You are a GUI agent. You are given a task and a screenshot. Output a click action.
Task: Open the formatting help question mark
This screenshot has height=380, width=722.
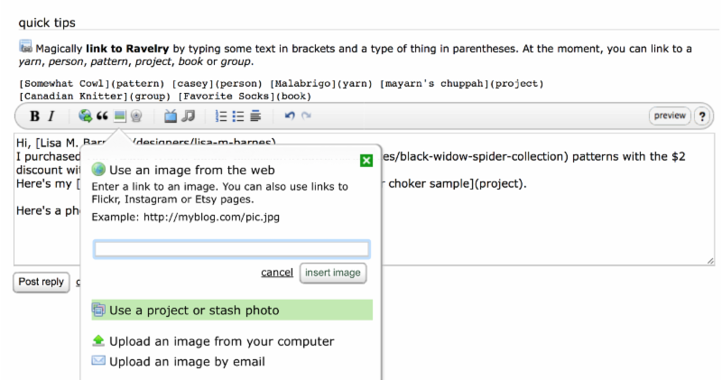pyautogui.click(x=701, y=116)
